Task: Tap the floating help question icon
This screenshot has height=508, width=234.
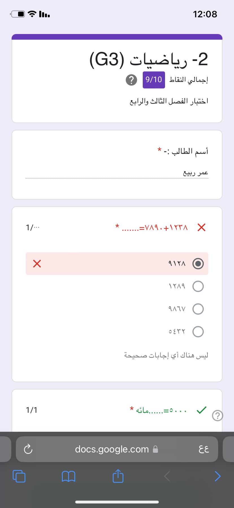Action: 217,416
